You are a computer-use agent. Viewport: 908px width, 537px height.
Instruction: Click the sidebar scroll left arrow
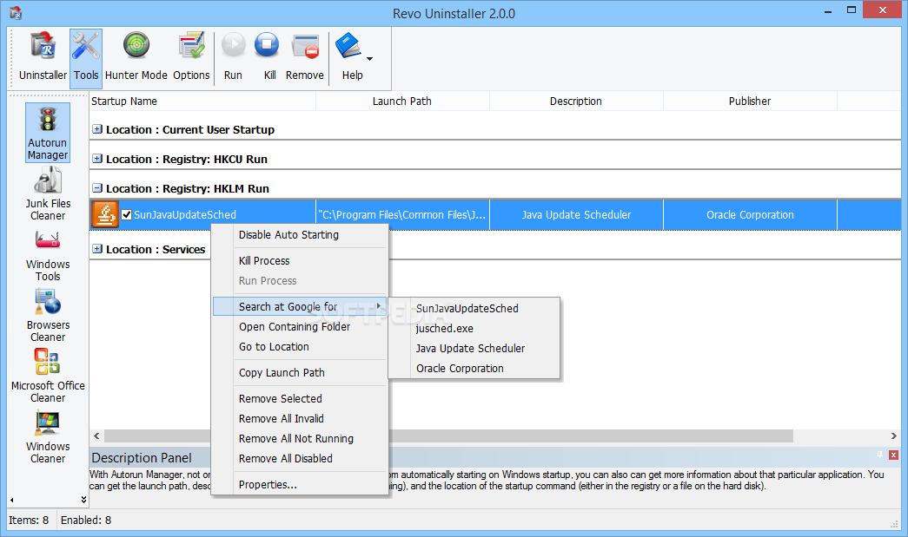[12, 500]
